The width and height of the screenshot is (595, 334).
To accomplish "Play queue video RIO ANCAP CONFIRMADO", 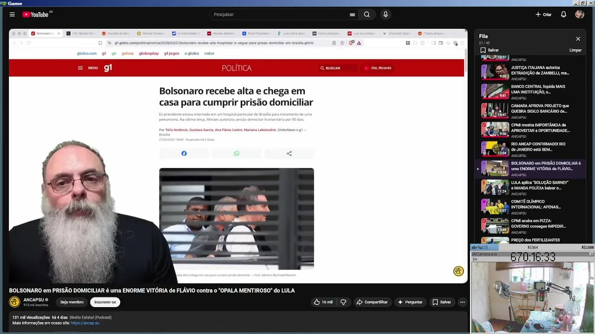I will [530, 149].
